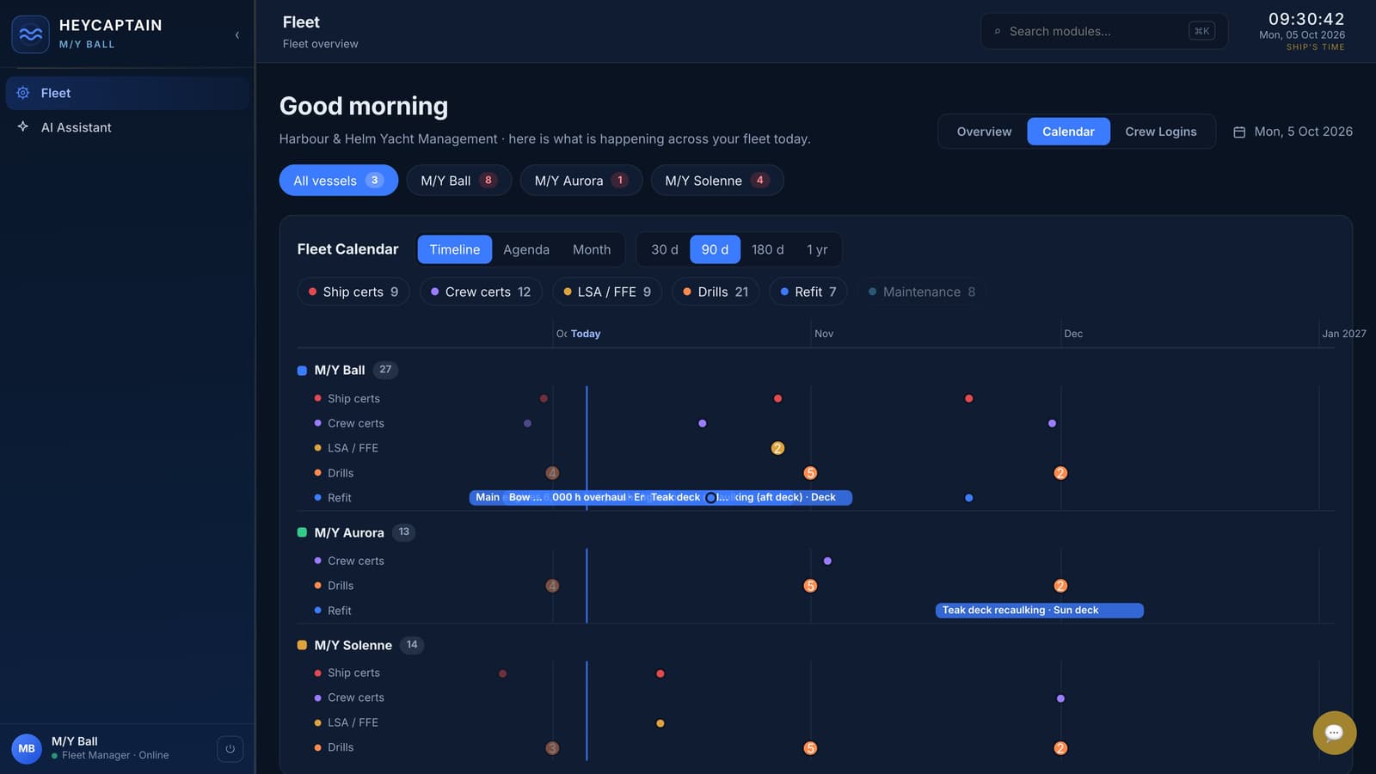
Task: Click M/Y Solenne LSA / FFE yellow dot
Action: [x=660, y=723]
